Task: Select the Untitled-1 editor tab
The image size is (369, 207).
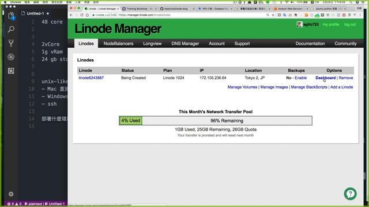Action: click(x=35, y=13)
